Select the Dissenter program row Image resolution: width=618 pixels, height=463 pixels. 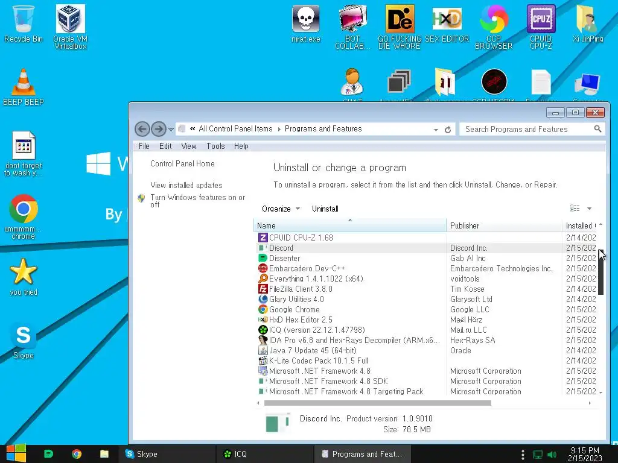coord(425,258)
